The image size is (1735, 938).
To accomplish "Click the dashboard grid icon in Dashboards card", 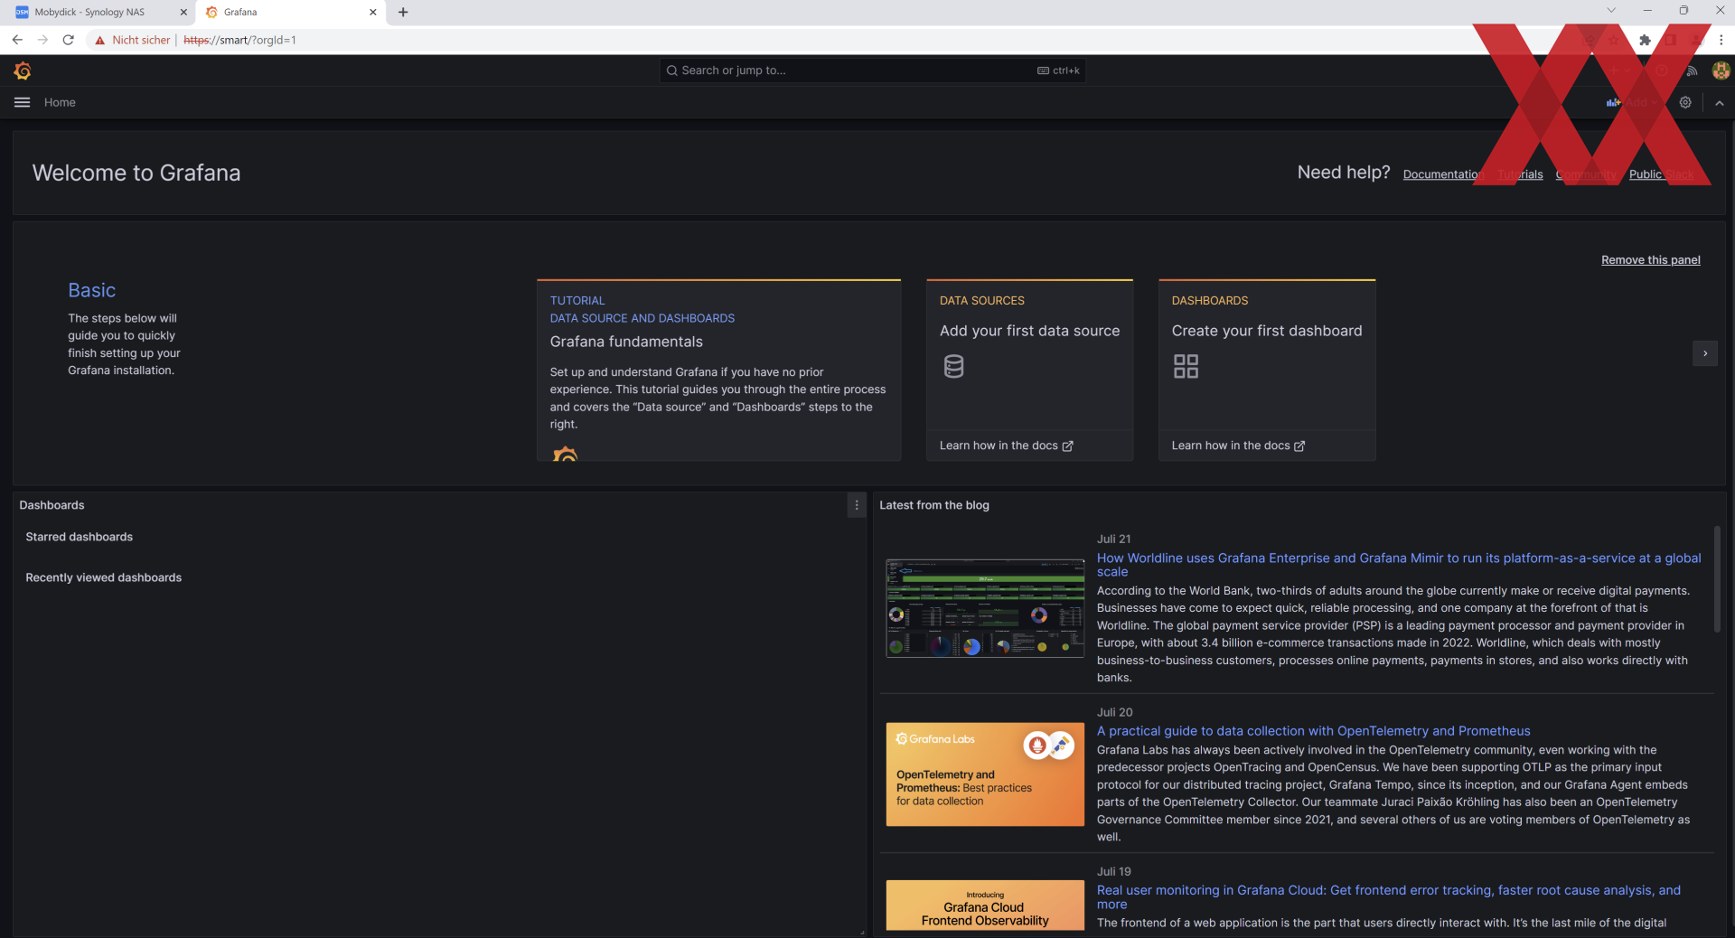I will [x=1186, y=366].
